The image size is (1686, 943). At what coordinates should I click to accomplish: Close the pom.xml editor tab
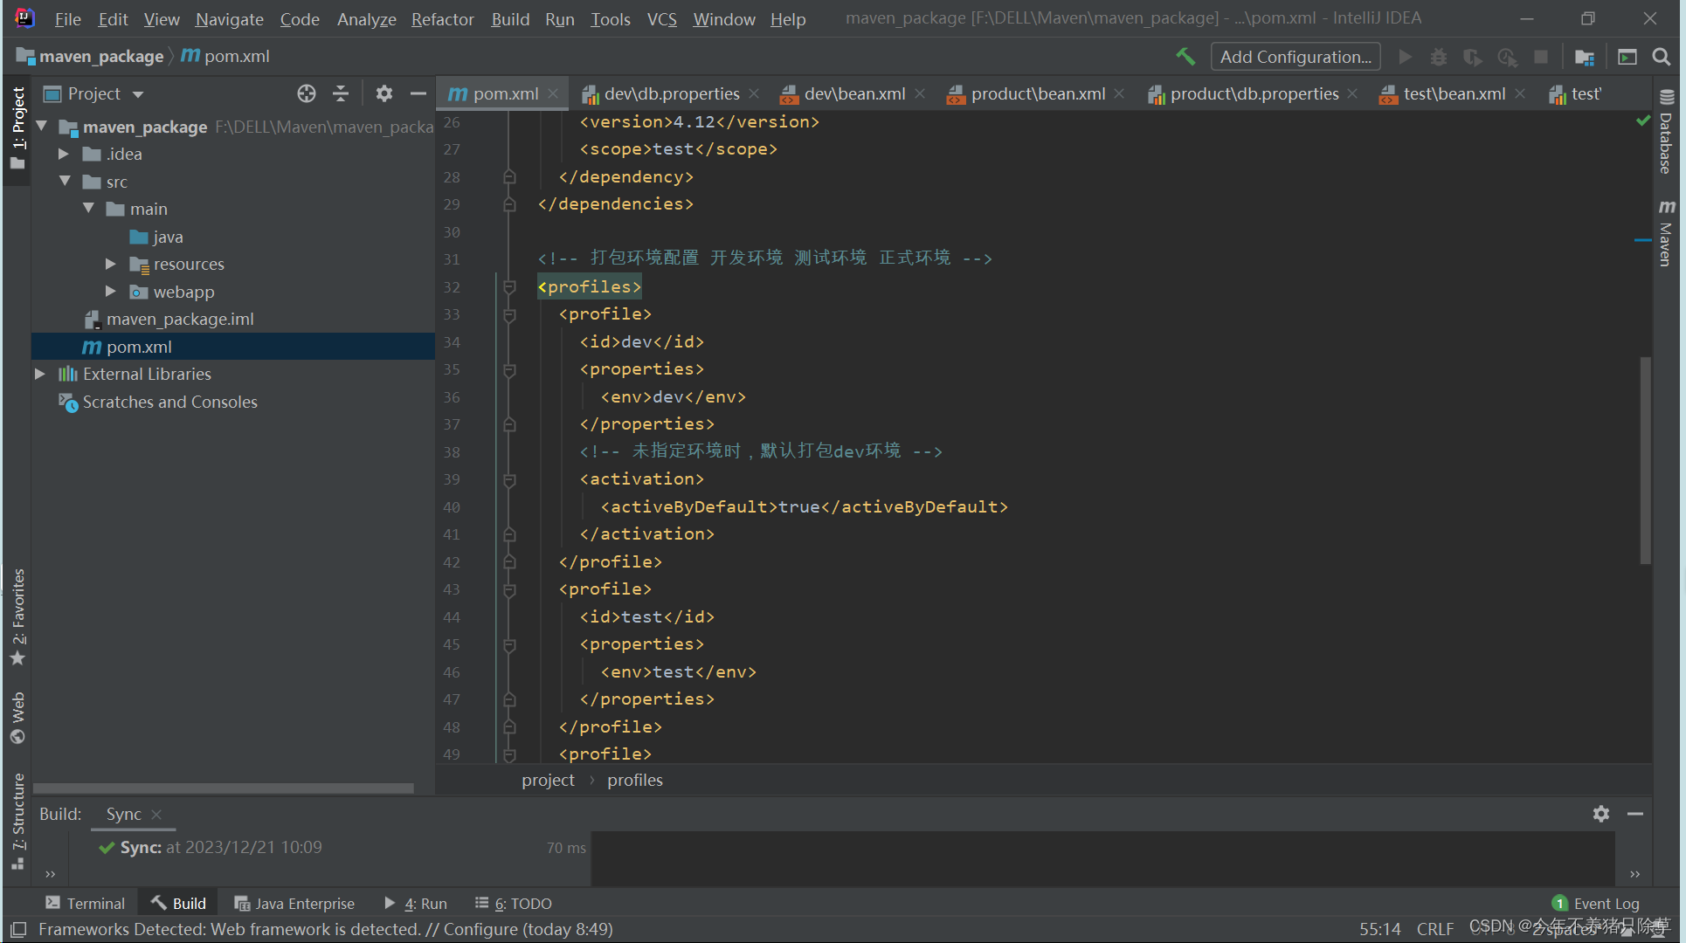coord(553,93)
